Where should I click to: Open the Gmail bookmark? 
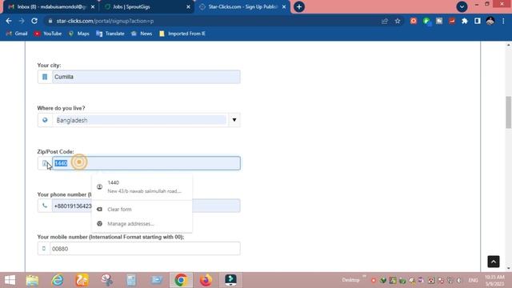[17, 34]
